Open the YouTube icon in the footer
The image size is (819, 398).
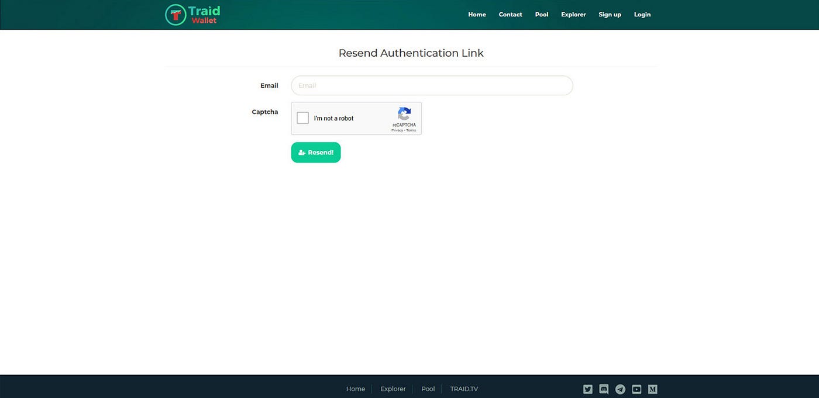[636, 389]
